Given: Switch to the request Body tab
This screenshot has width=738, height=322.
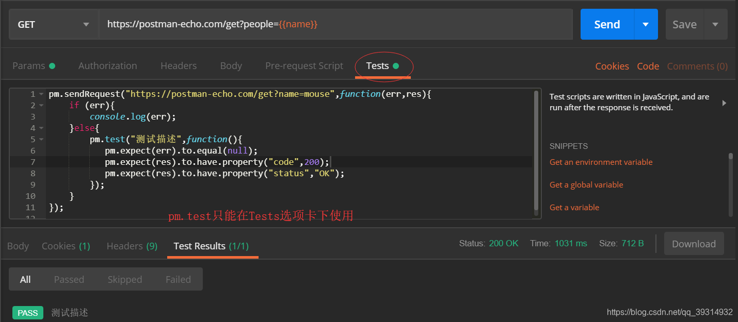Looking at the screenshot, I should tap(231, 66).
